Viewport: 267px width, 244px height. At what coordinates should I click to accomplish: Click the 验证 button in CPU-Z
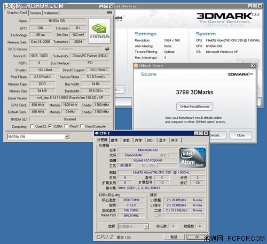click(x=174, y=237)
